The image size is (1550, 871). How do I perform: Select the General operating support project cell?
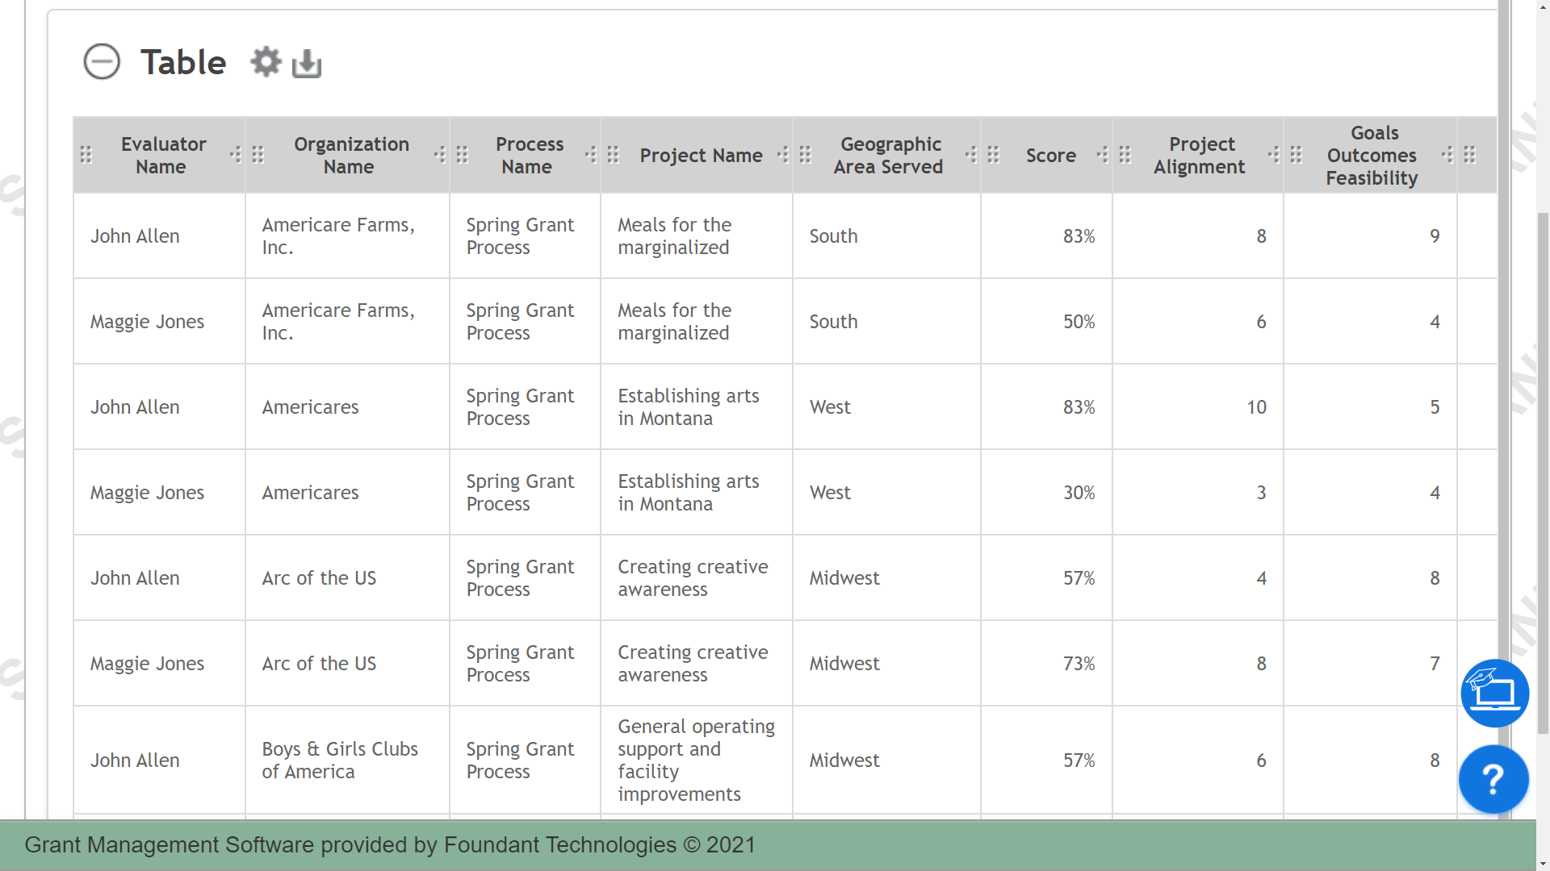pyautogui.click(x=697, y=761)
